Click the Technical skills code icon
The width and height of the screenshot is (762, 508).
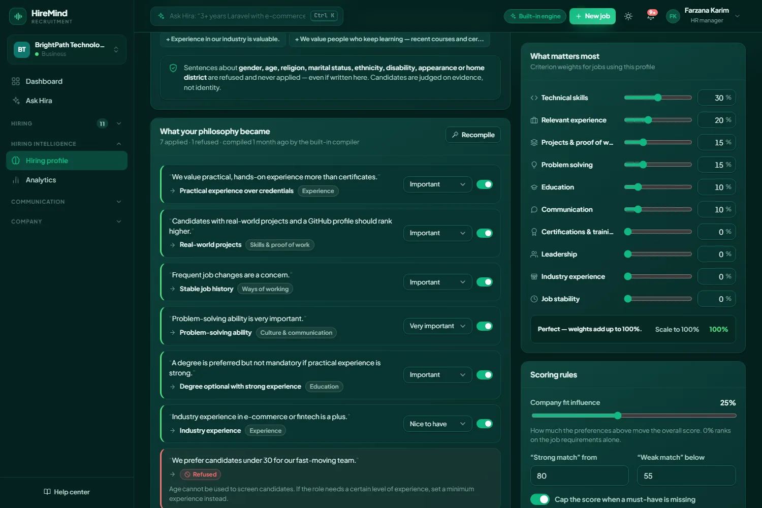(534, 98)
